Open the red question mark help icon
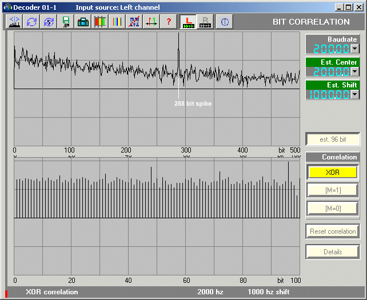This screenshot has height=300, width=367. [x=169, y=22]
